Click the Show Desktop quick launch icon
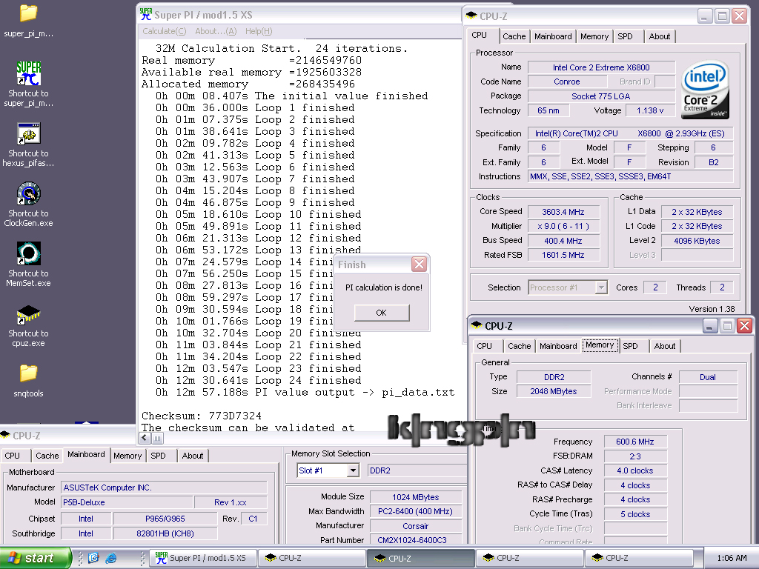The image size is (759, 569). (93, 558)
